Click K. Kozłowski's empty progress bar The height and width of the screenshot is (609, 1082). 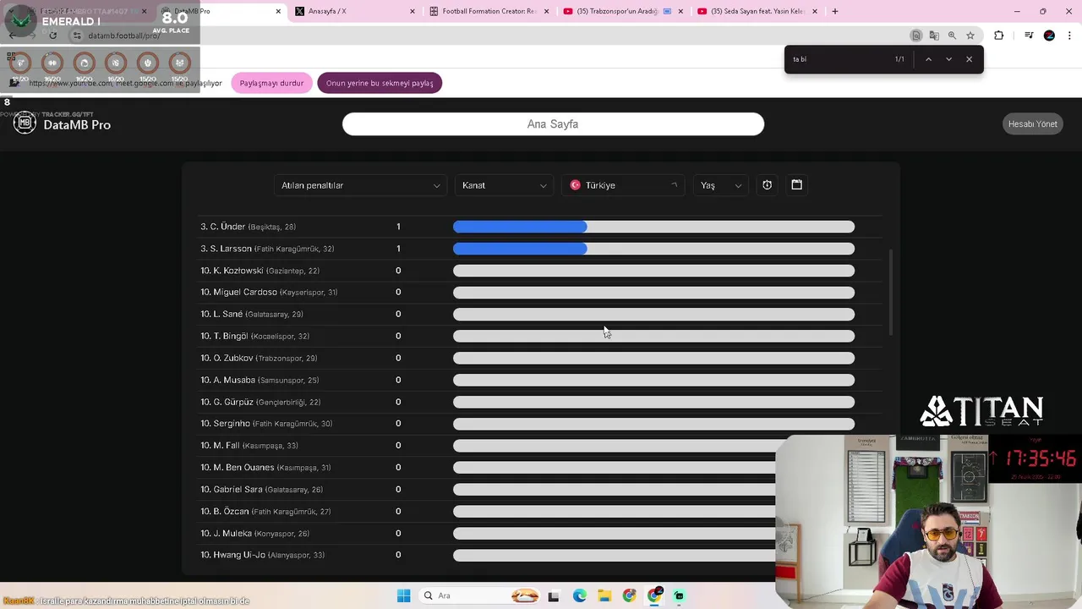coord(653,271)
